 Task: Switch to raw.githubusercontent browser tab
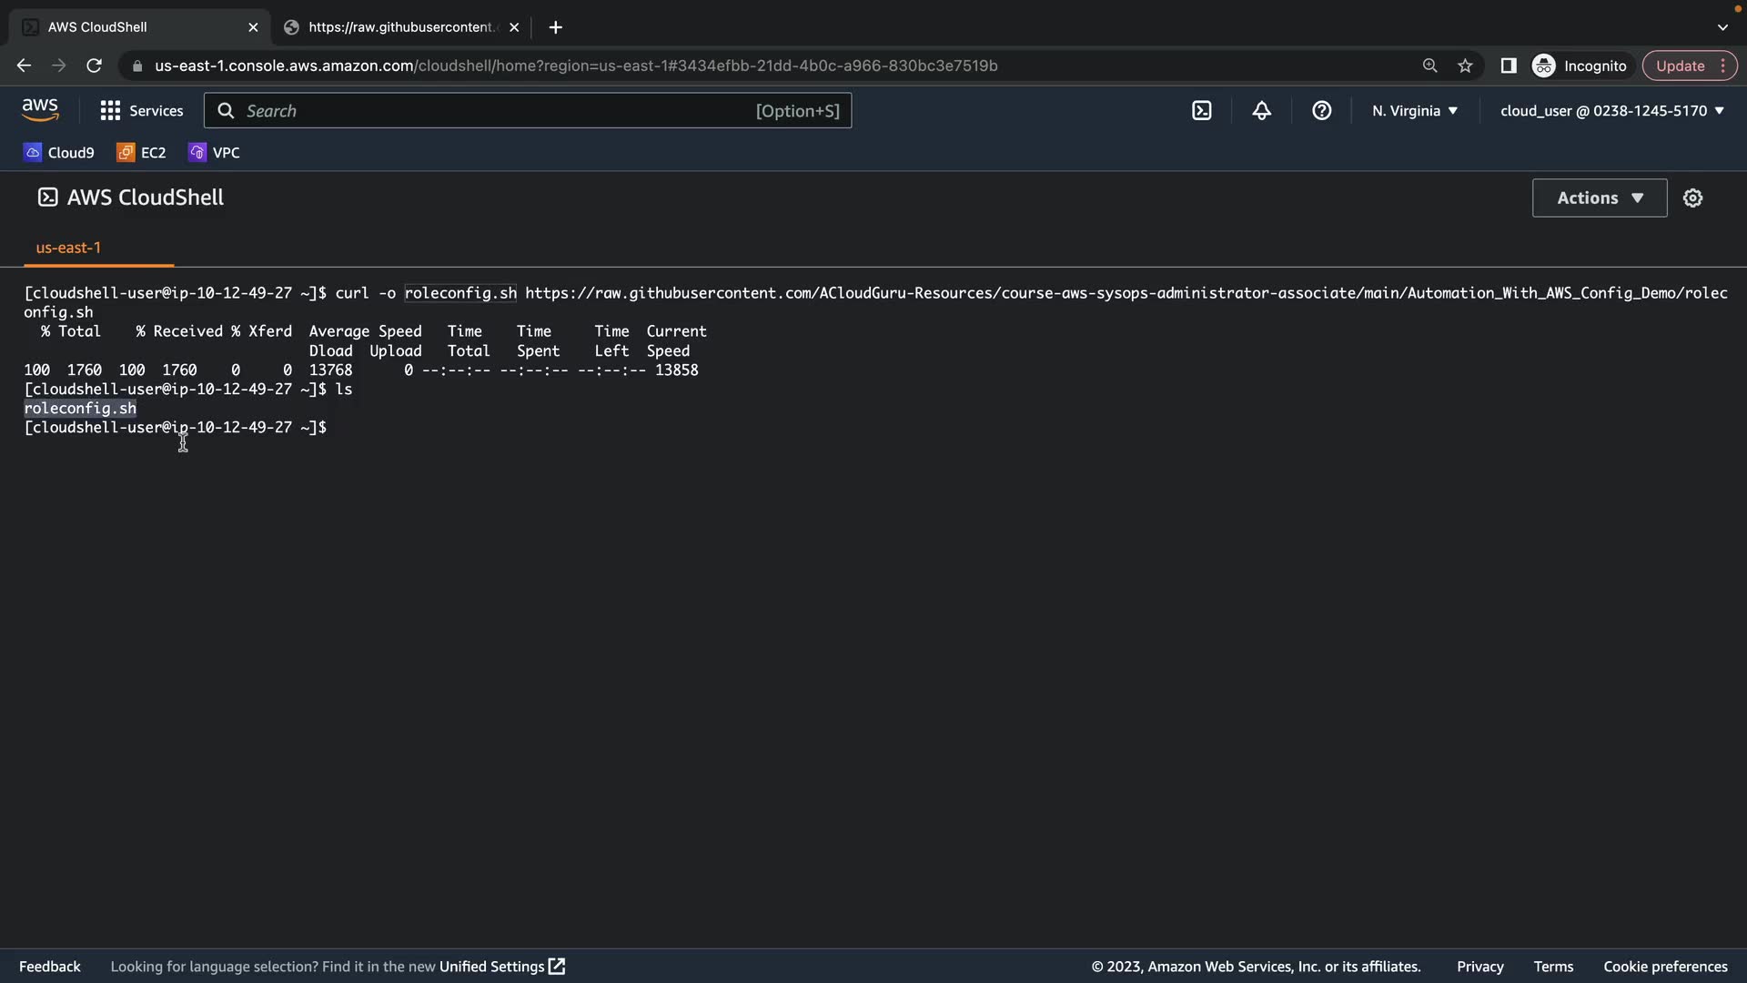pos(400,27)
